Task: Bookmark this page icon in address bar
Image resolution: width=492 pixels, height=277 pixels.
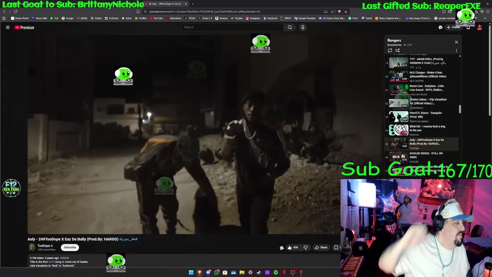Action: (x=138, y=12)
